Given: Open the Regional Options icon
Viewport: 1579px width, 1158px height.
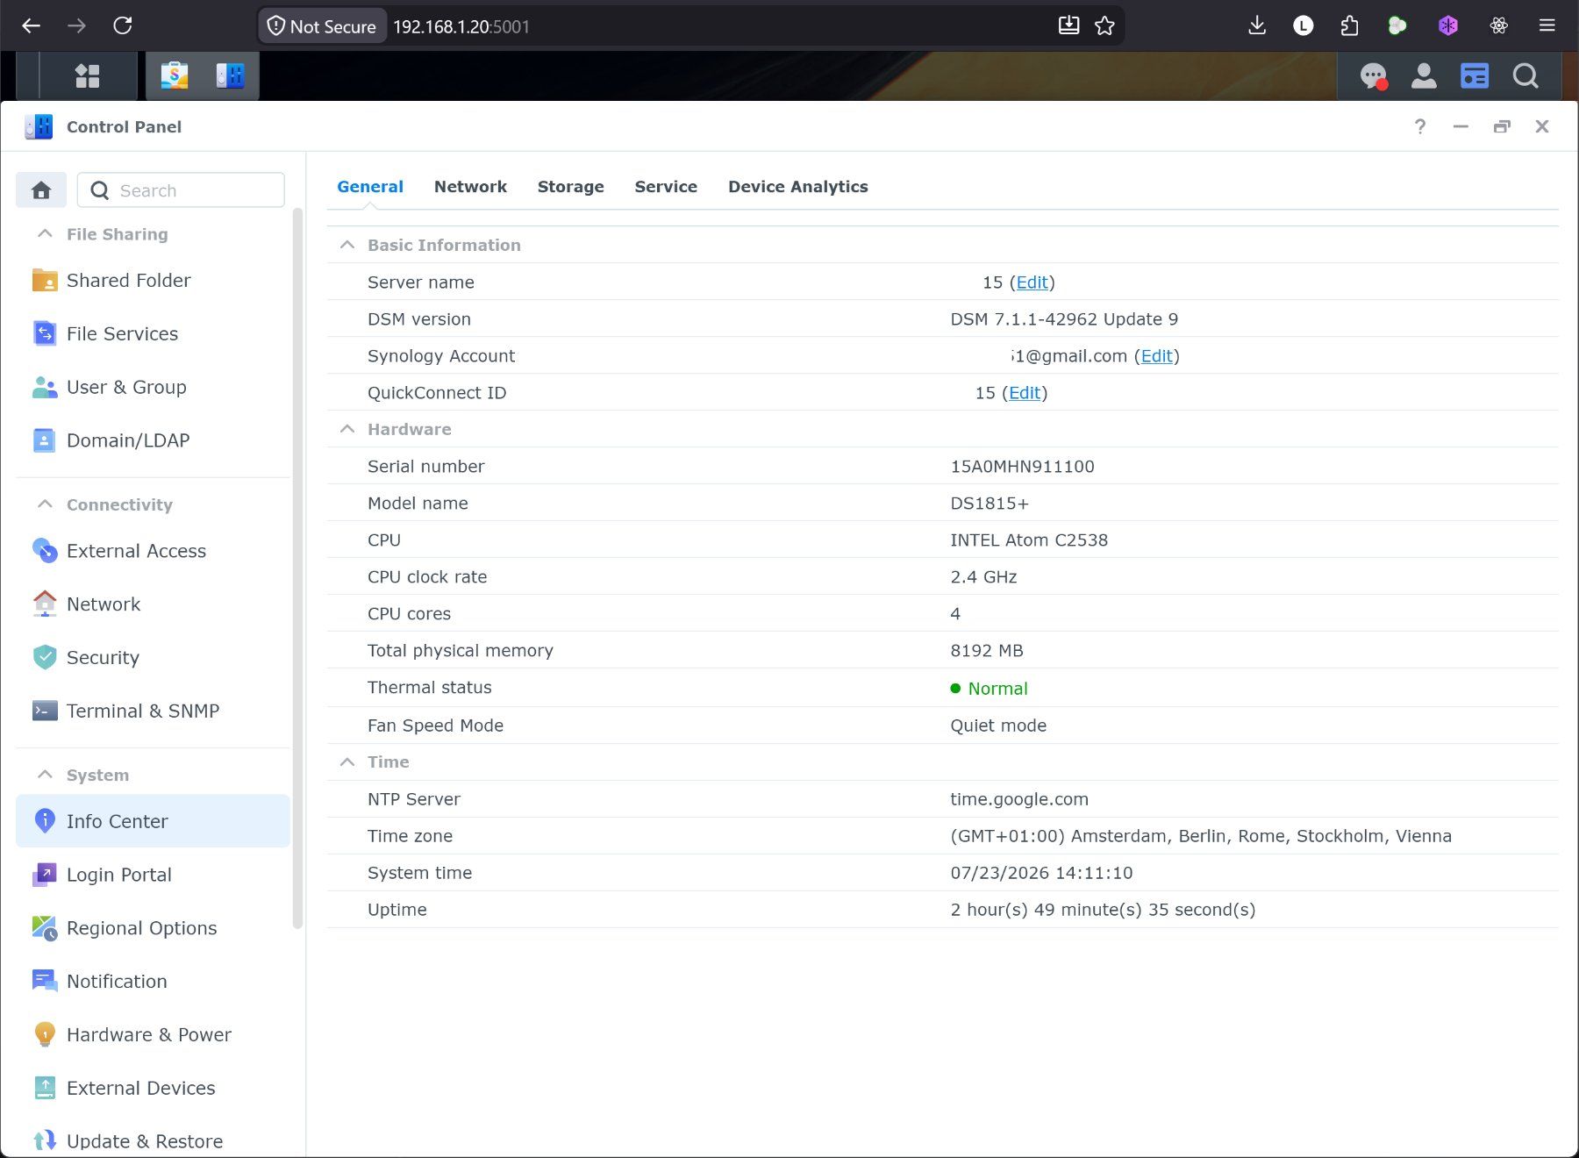Looking at the screenshot, I should point(45,928).
